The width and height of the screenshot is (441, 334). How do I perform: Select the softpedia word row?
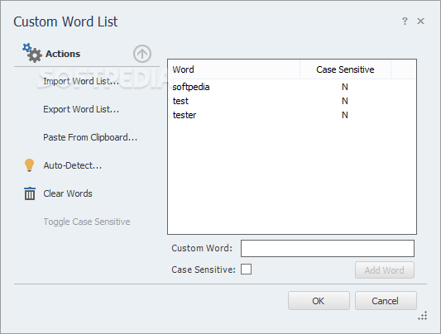pyautogui.click(x=292, y=87)
